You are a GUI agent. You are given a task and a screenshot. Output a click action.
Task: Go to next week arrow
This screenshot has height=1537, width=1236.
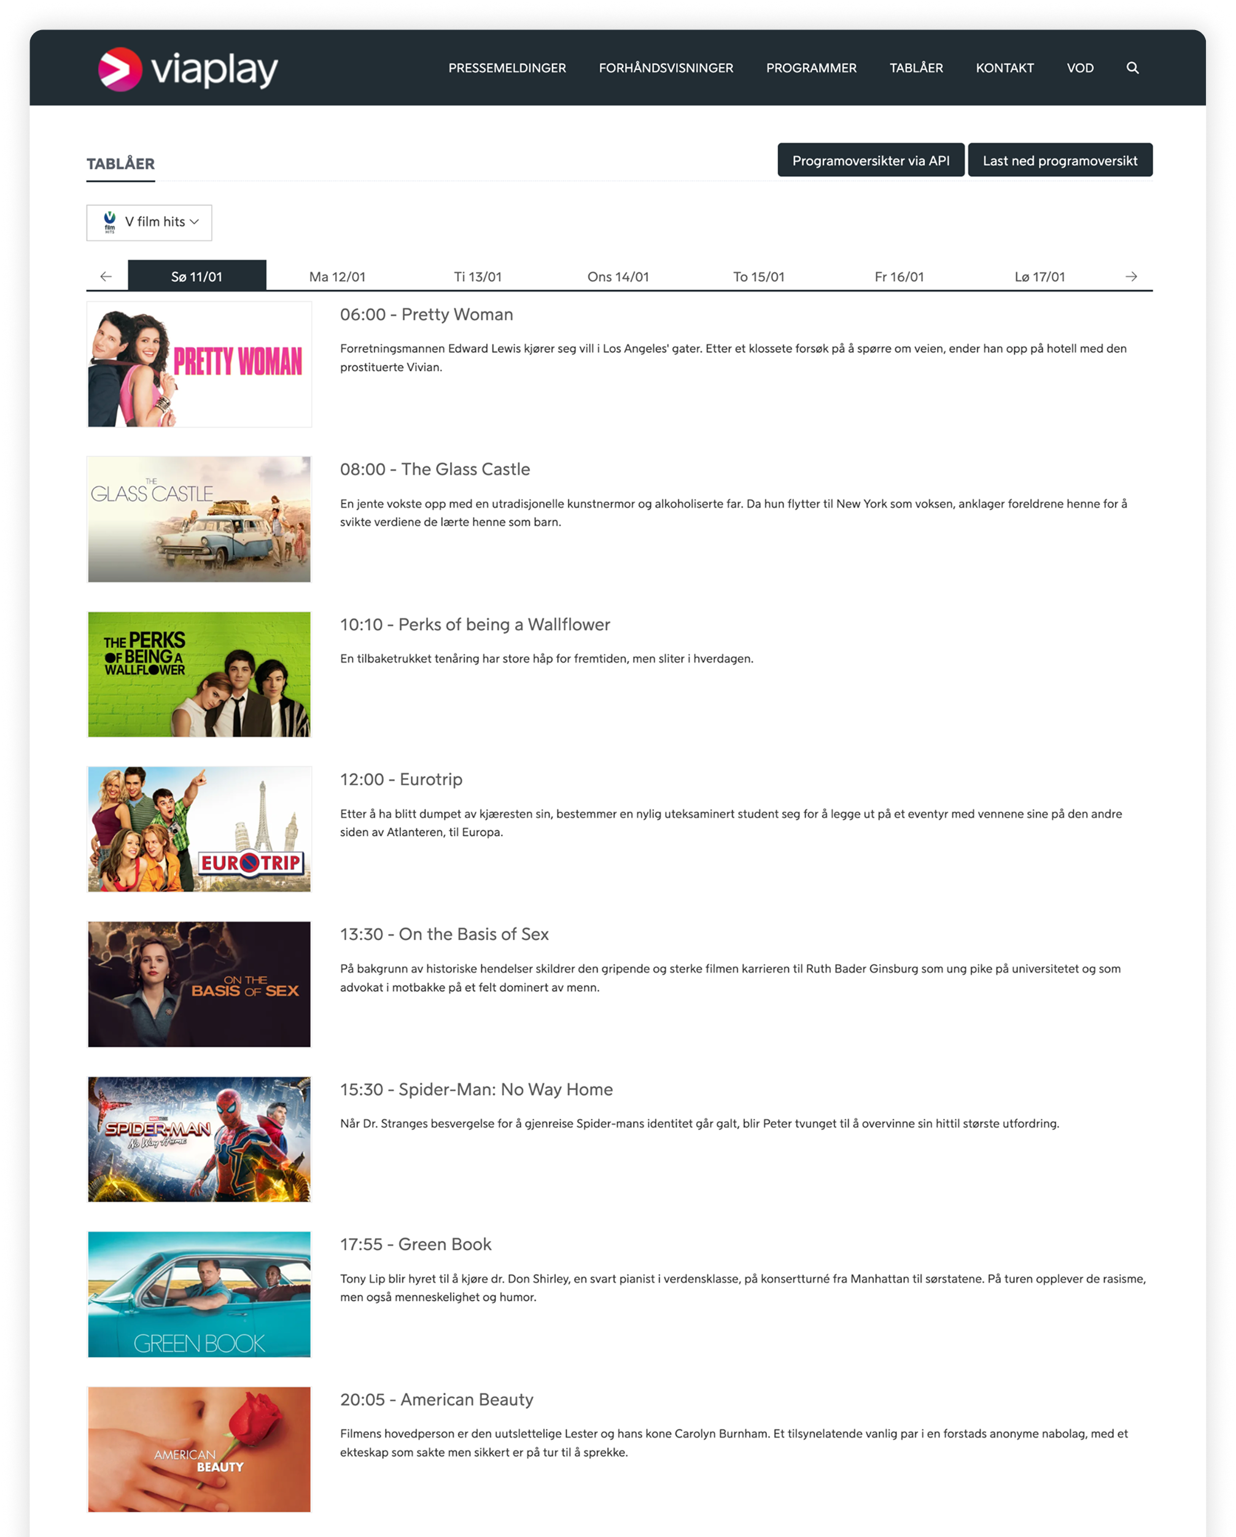click(1130, 276)
